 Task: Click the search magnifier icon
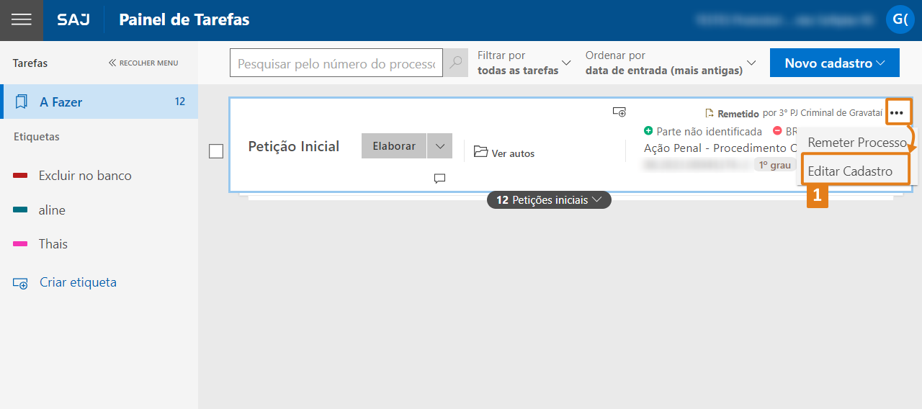(455, 63)
